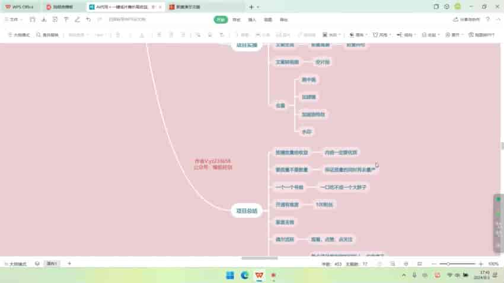Click the share collaboration button at the top right
This screenshot has width=504, height=283.
(467, 20)
